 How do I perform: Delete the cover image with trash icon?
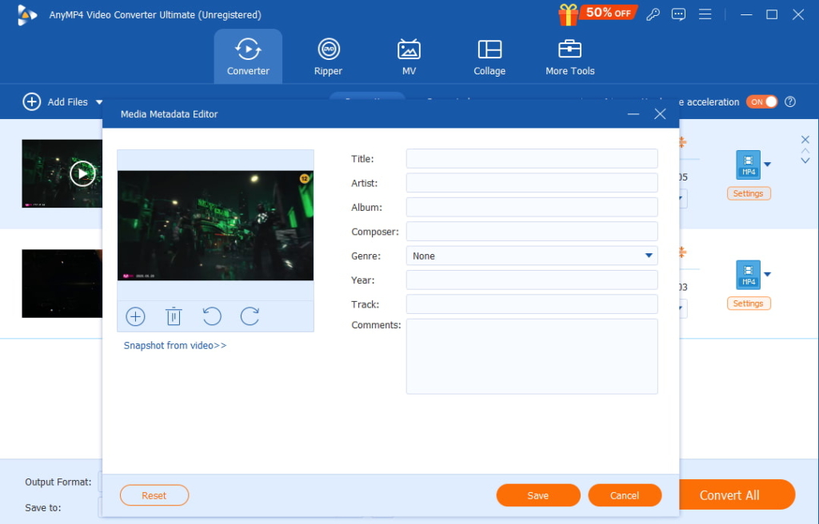click(x=174, y=316)
